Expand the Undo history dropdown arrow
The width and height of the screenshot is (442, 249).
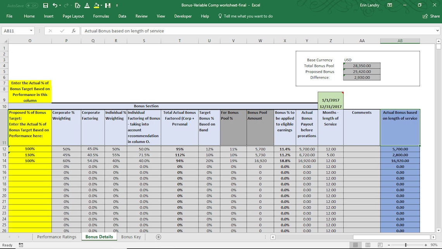(x=60, y=5)
